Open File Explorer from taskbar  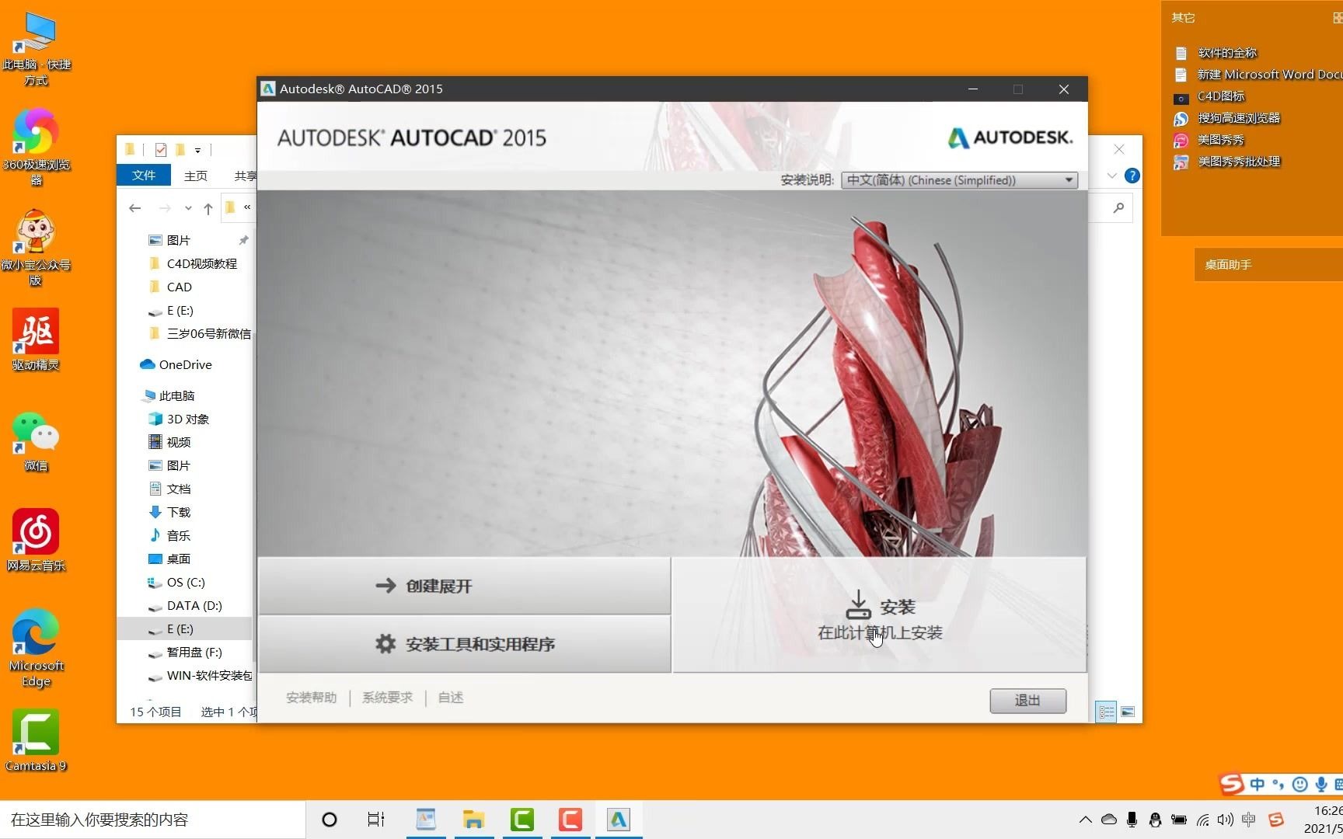(x=473, y=820)
